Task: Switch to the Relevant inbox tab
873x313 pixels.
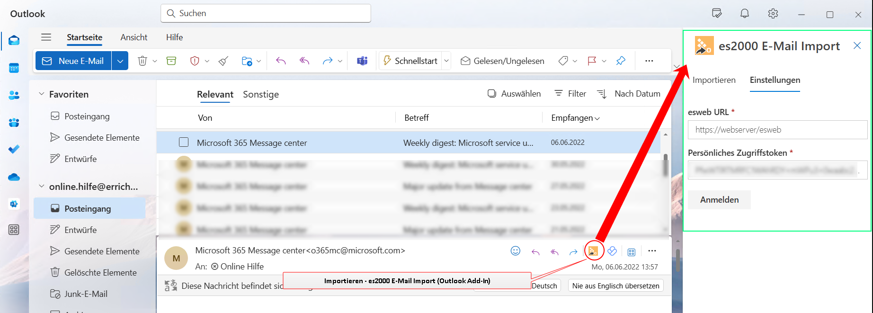Action: coord(215,94)
